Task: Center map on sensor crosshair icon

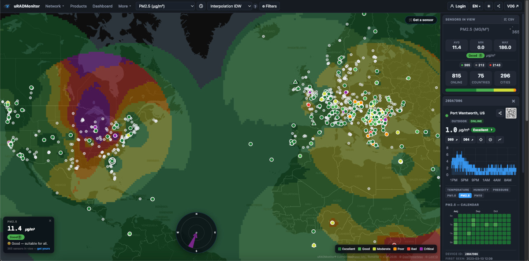Action: [x=481, y=140]
